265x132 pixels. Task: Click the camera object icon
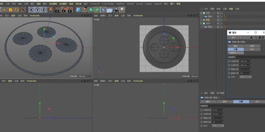coord(116,10)
